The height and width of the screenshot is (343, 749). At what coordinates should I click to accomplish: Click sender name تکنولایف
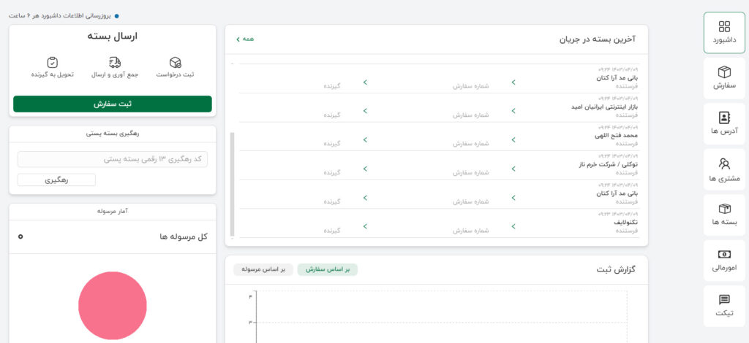[626, 223]
